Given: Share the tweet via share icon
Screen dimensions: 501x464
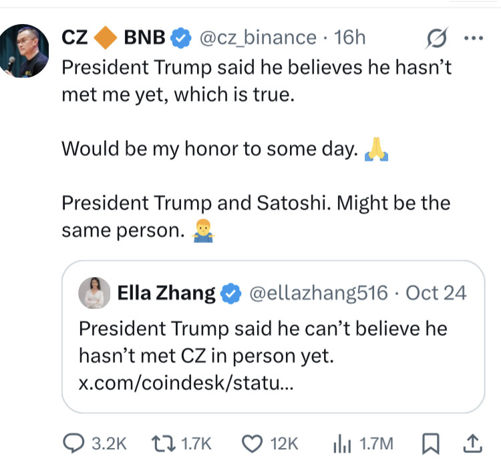Looking at the screenshot, I should click(x=472, y=442).
